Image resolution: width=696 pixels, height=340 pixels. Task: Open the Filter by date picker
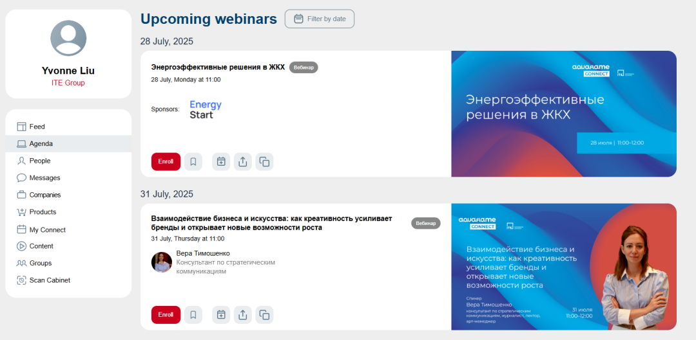[320, 19]
